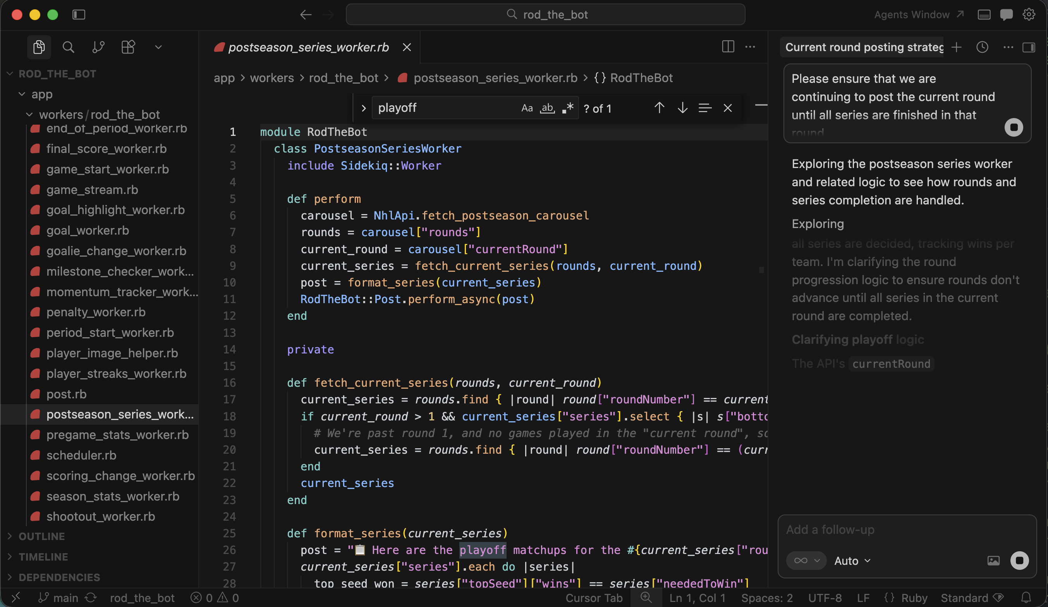Open the Extensions view
The height and width of the screenshot is (607, 1048).
[128, 47]
